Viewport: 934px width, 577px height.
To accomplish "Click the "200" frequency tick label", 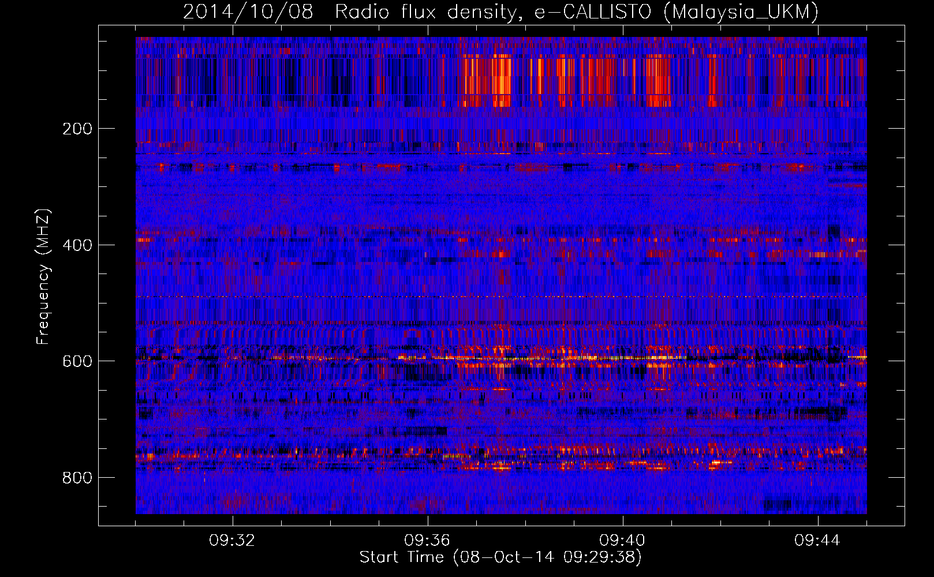I will 77,129.
